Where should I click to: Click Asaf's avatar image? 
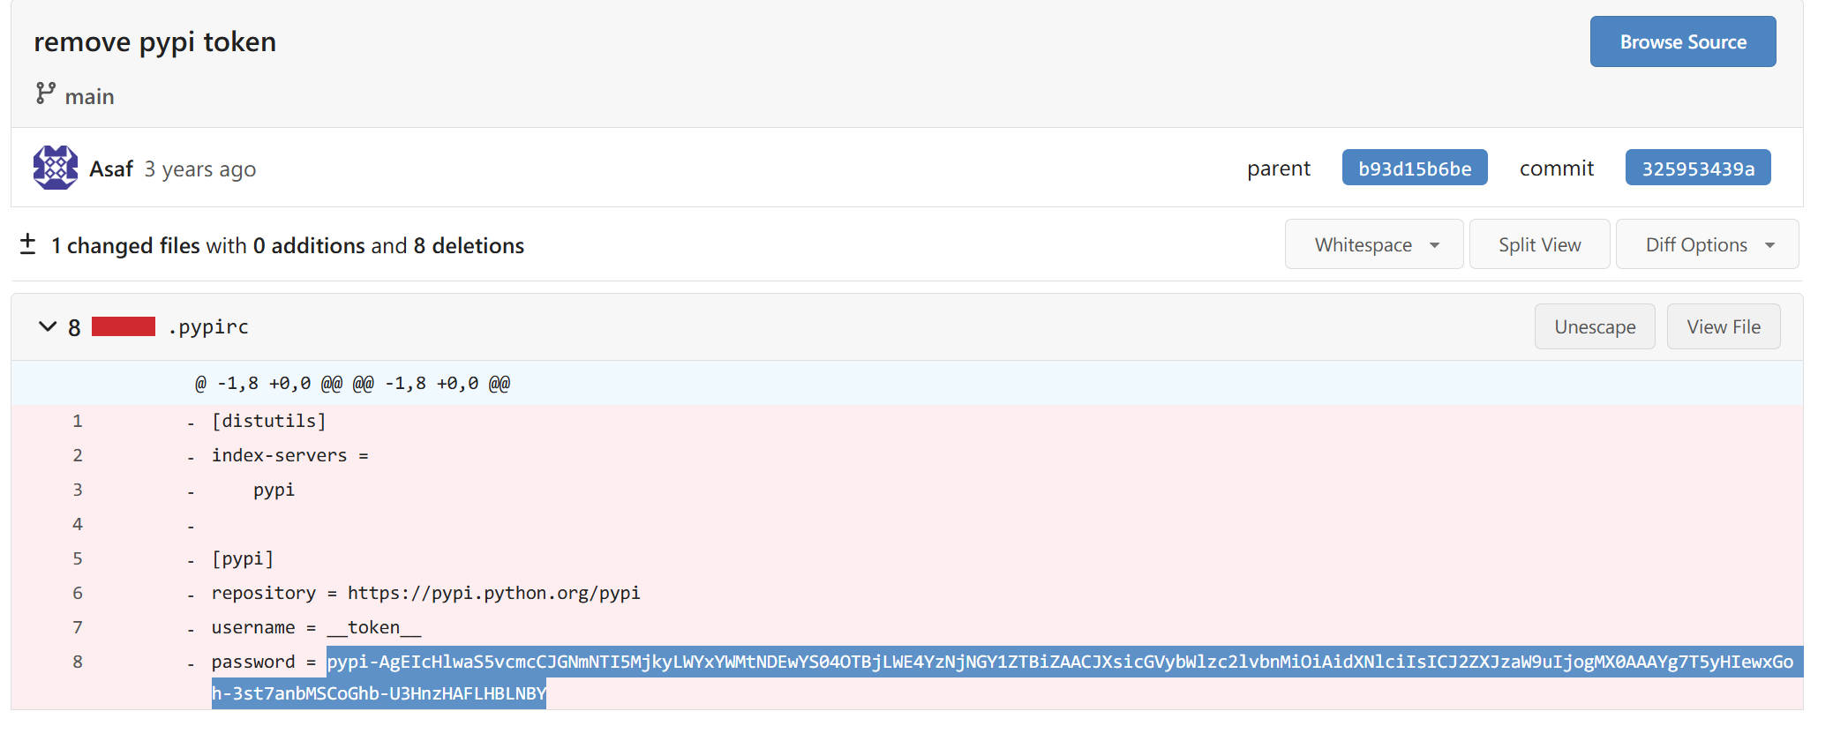tap(56, 168)
